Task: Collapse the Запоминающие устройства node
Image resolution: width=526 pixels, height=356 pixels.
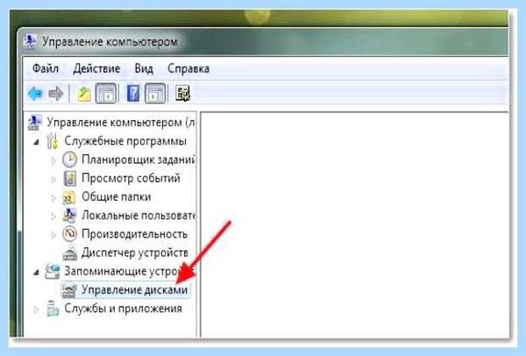Action: pos(36,272)
